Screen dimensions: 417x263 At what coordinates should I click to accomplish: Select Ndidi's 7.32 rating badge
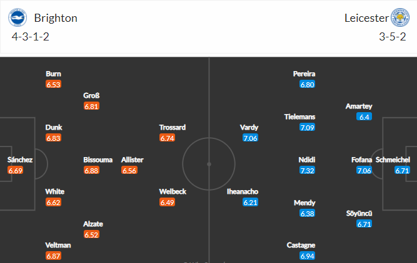307,170
